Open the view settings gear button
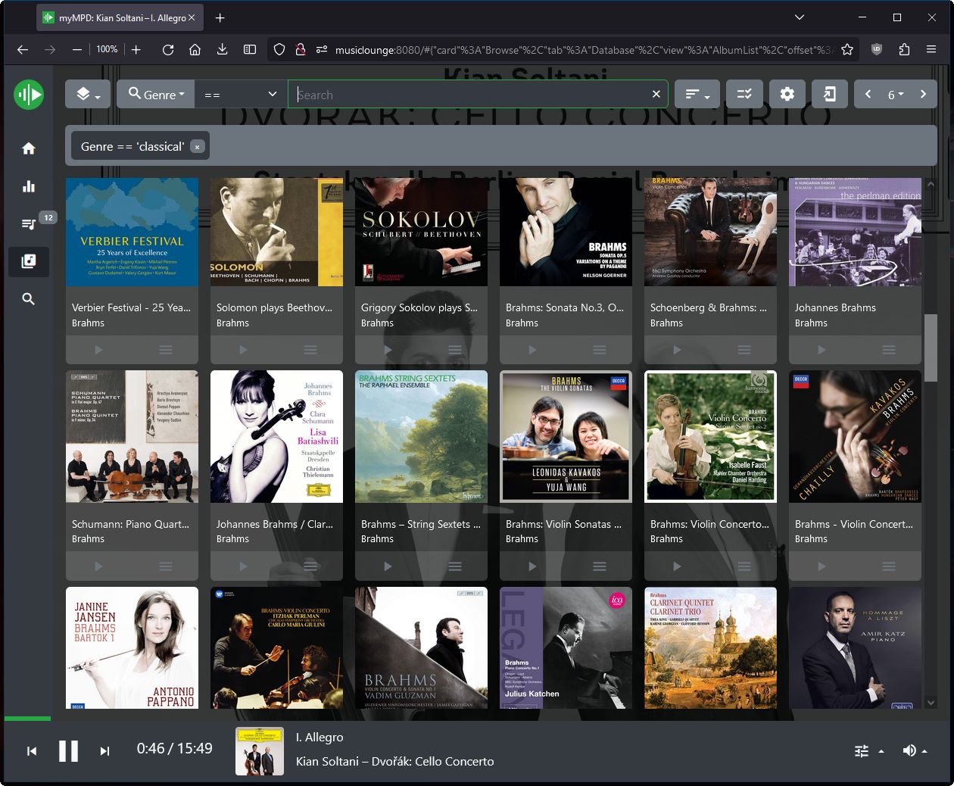Screen dimensions: 954x786 787,95
